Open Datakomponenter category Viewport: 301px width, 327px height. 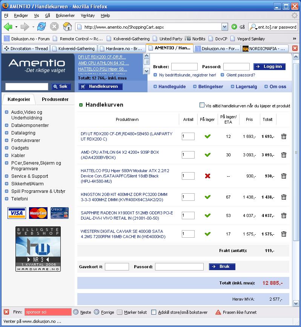(x=30, y=125)
